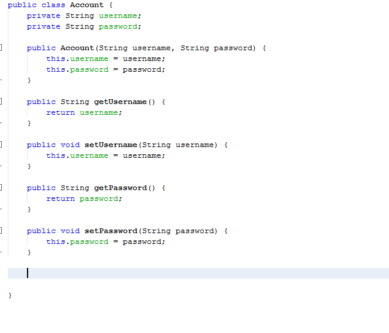
Task: Place caret on the highlighted blank current line
Action: [198, 273]
